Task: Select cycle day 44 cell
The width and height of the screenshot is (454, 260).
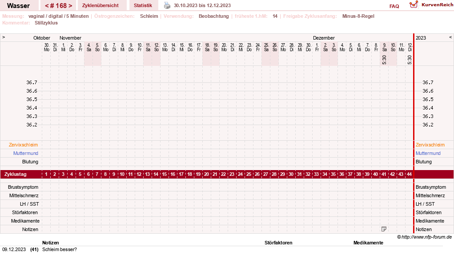Action: tap(409, 174)
